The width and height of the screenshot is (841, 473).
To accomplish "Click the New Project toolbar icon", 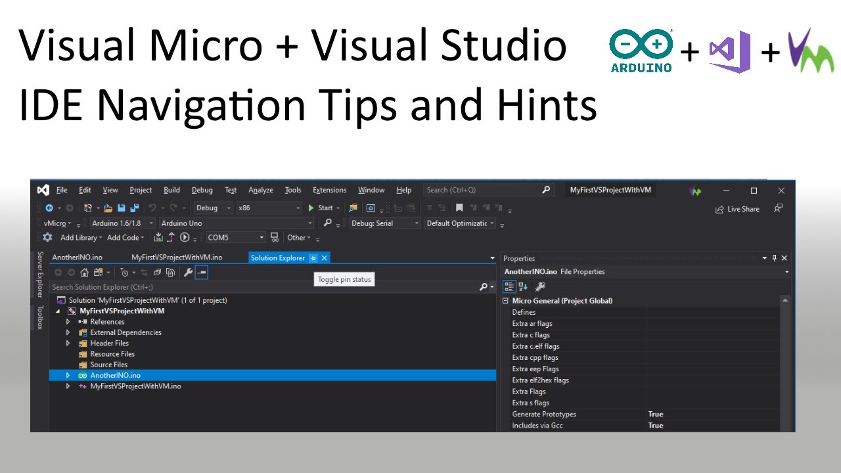I will [87, 208].
